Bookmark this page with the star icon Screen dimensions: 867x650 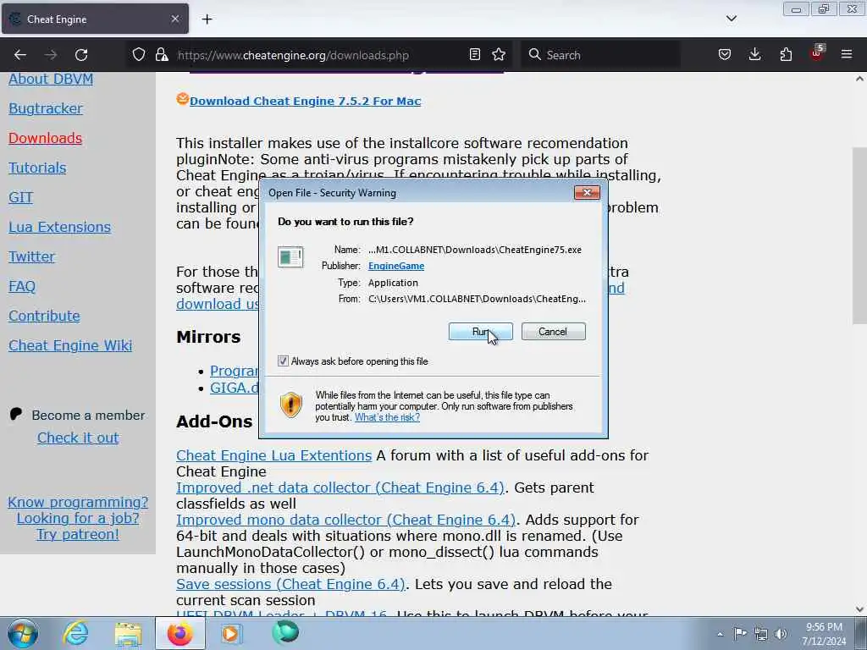click(499, 55)
